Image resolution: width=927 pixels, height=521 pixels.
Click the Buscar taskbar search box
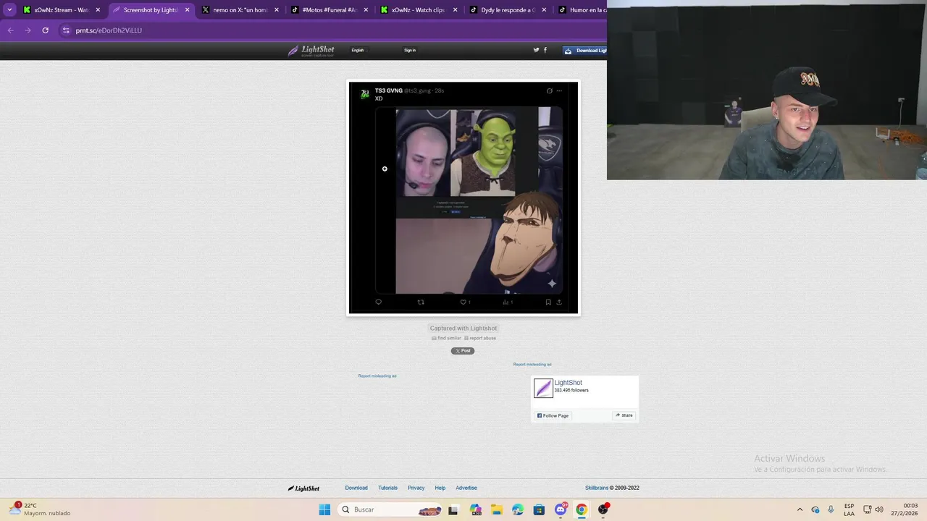(390, 509)
